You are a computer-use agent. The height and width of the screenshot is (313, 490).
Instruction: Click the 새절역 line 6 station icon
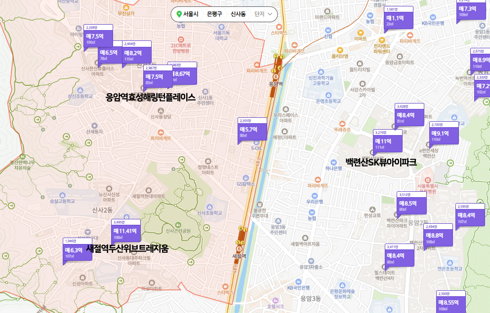pos(239,248)
